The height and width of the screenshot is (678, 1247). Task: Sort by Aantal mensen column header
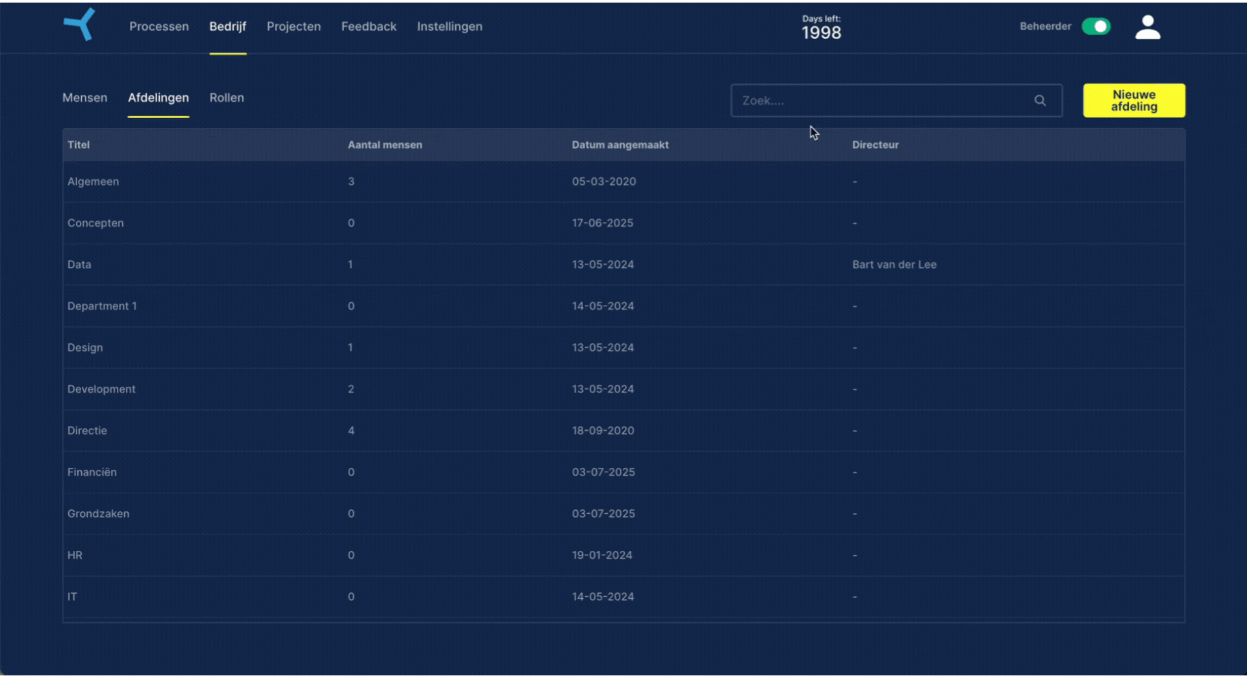[x=384, y=145]
